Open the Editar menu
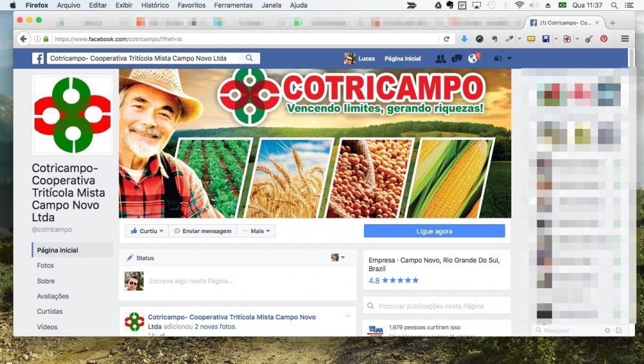Viewport: 644px width, 364px height. coord(98,5)
